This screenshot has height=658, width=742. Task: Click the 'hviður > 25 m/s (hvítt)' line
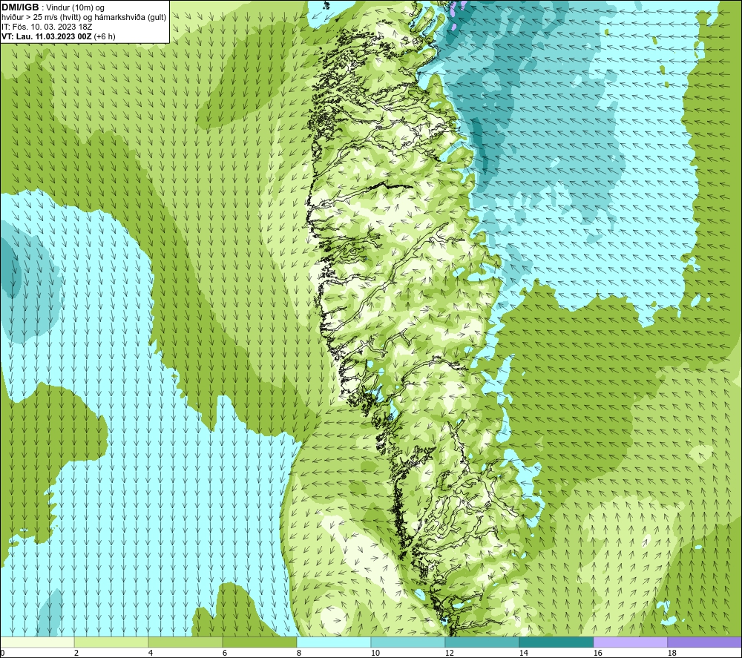(41, 18)
